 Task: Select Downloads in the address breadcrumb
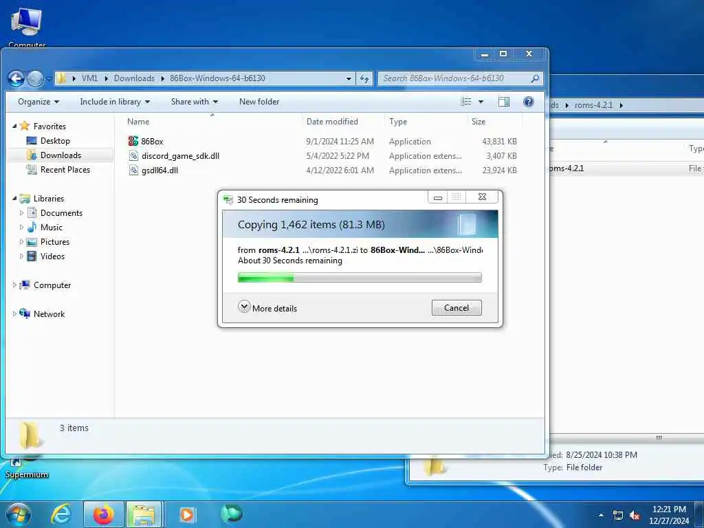point(134,78)
